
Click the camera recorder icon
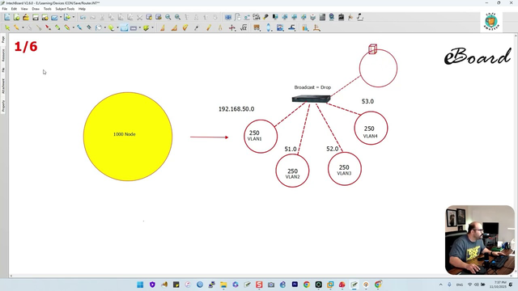[256, 17]
